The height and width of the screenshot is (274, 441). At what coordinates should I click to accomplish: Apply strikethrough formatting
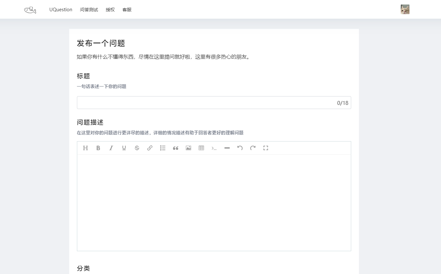tap(137, 148)
